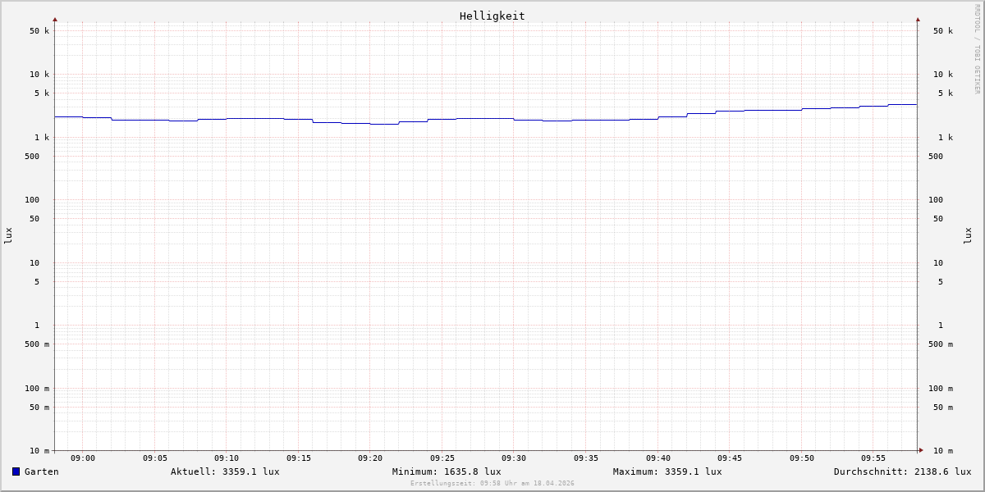Click the RRDTOOL / TOBI OETIKER watermark

(x=977, y=49)
